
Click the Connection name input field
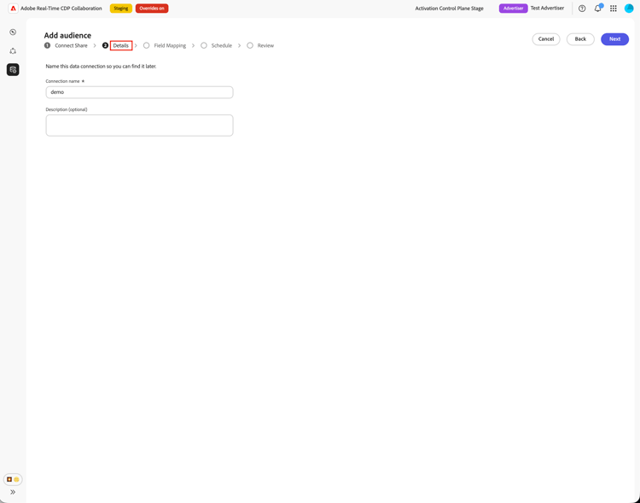pyautogui.click(x=139, y=92)
